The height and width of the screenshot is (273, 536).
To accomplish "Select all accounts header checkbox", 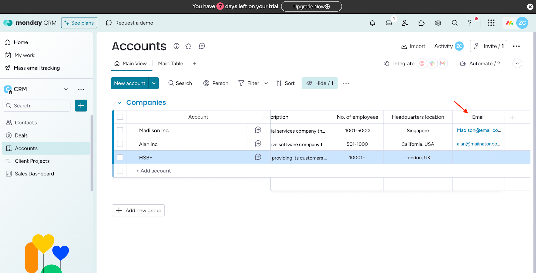I will pos(120,117).
